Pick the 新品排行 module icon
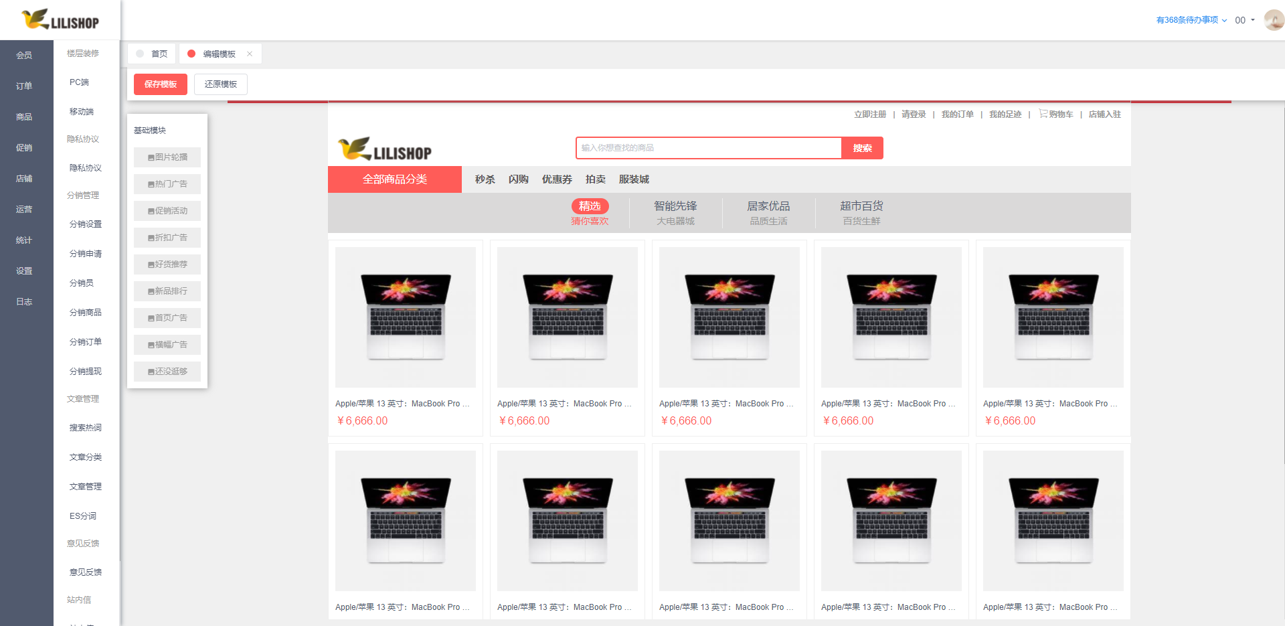Image resolution: width=1285 pixels, height=626 pixels. [151, 291]
